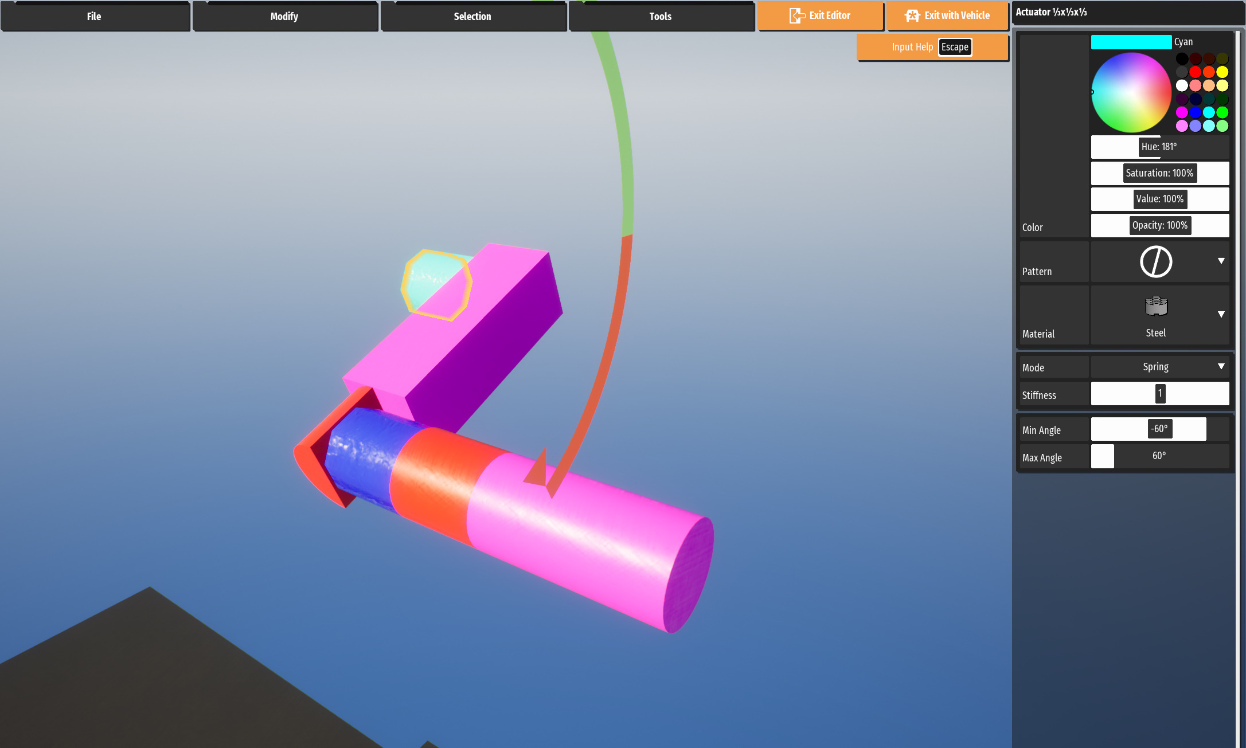Click the Exit Editor door icon

tap(796, 15)
